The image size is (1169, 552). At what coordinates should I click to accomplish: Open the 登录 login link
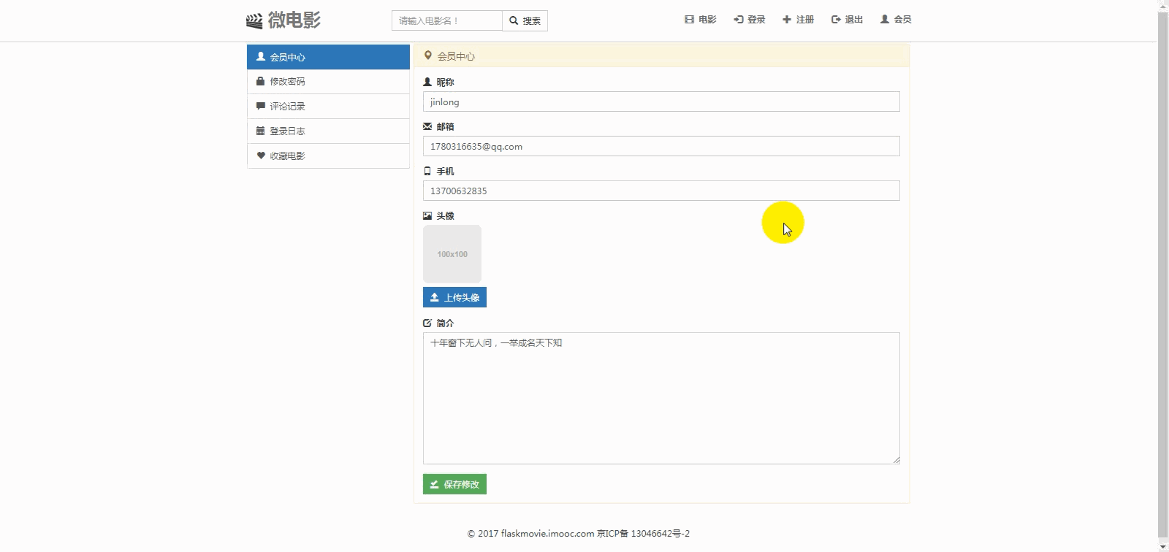point(750,20)
